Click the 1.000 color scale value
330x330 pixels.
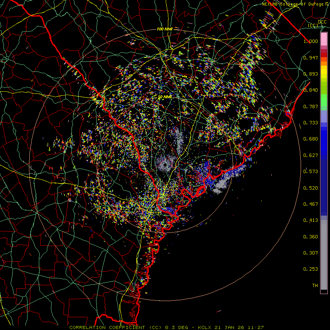tap(311, 41)
